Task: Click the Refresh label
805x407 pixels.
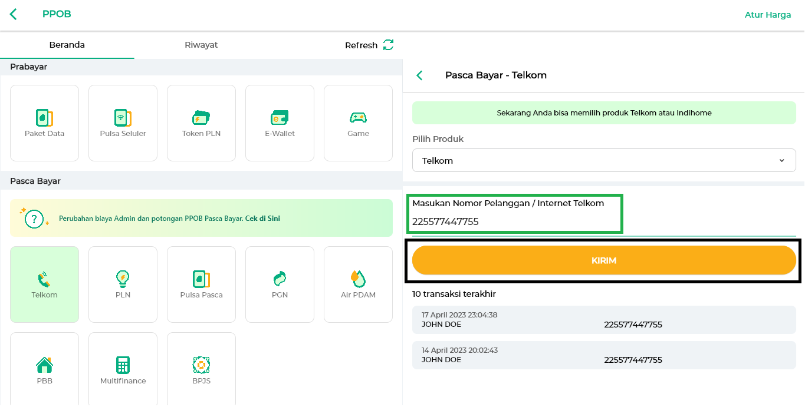Action: pyautogui.click(x=361, y=45)
